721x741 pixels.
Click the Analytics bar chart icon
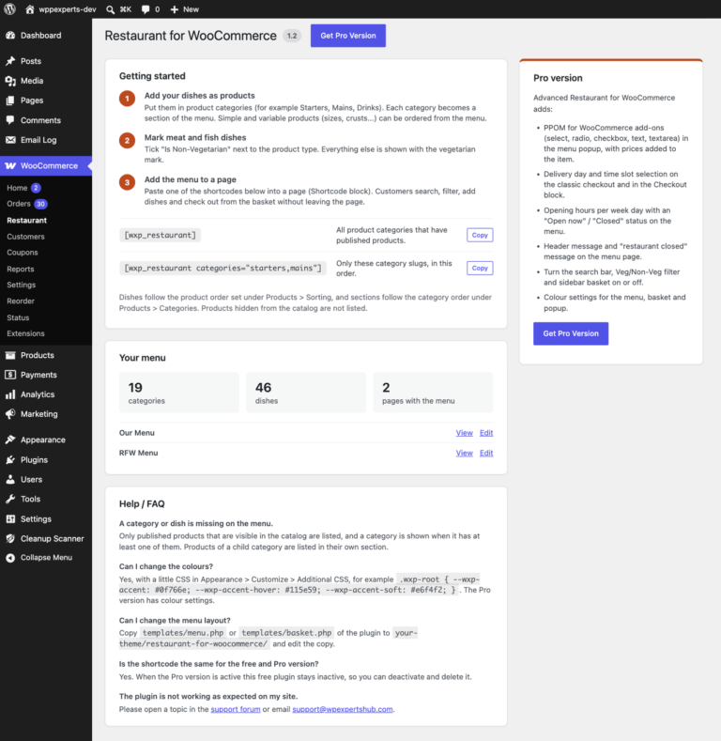pyautogui.click(x=10, y=394)
